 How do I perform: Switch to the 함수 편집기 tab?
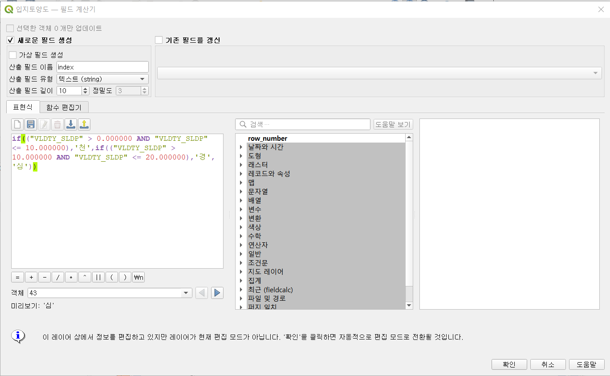(64, 107)
